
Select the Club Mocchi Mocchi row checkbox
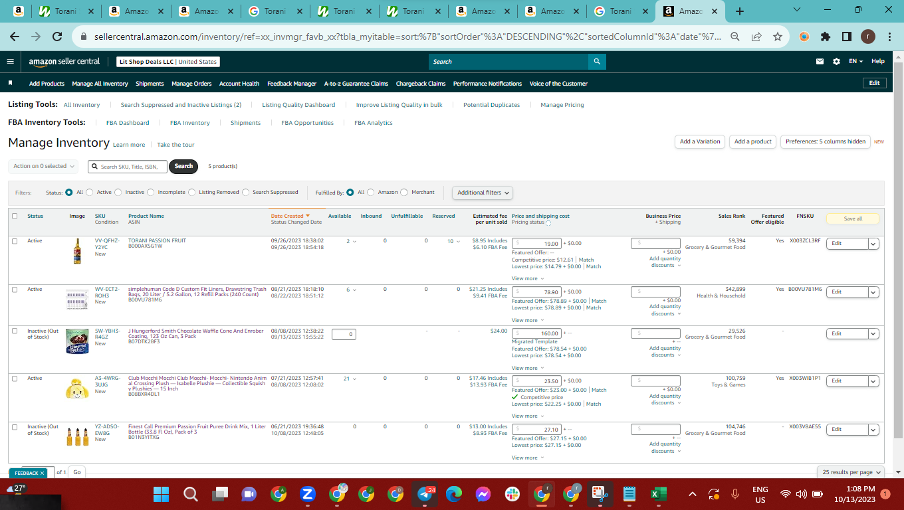(15, 379)
